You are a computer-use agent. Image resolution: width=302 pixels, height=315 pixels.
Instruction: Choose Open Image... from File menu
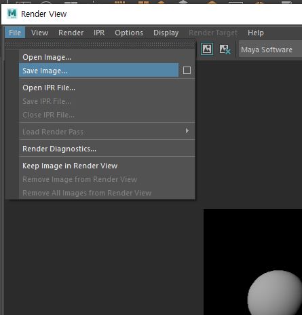click(107, 57)
